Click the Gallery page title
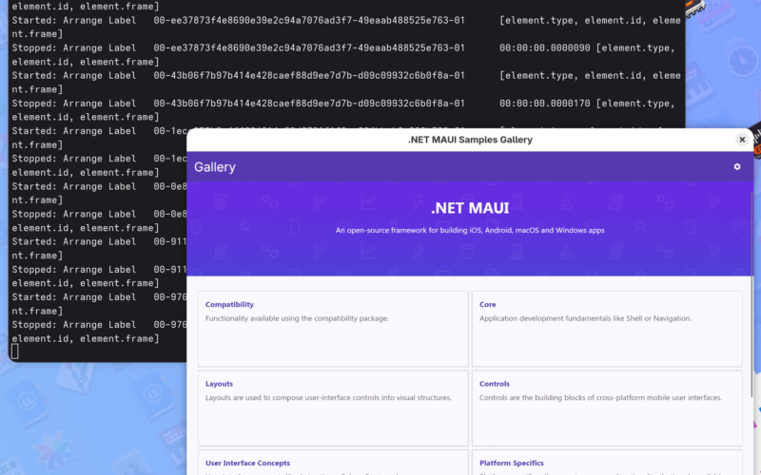 pos(215,167)
